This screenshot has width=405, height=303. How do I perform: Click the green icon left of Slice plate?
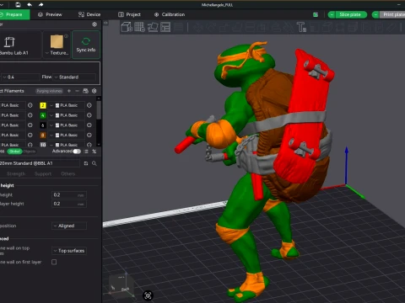316,14
